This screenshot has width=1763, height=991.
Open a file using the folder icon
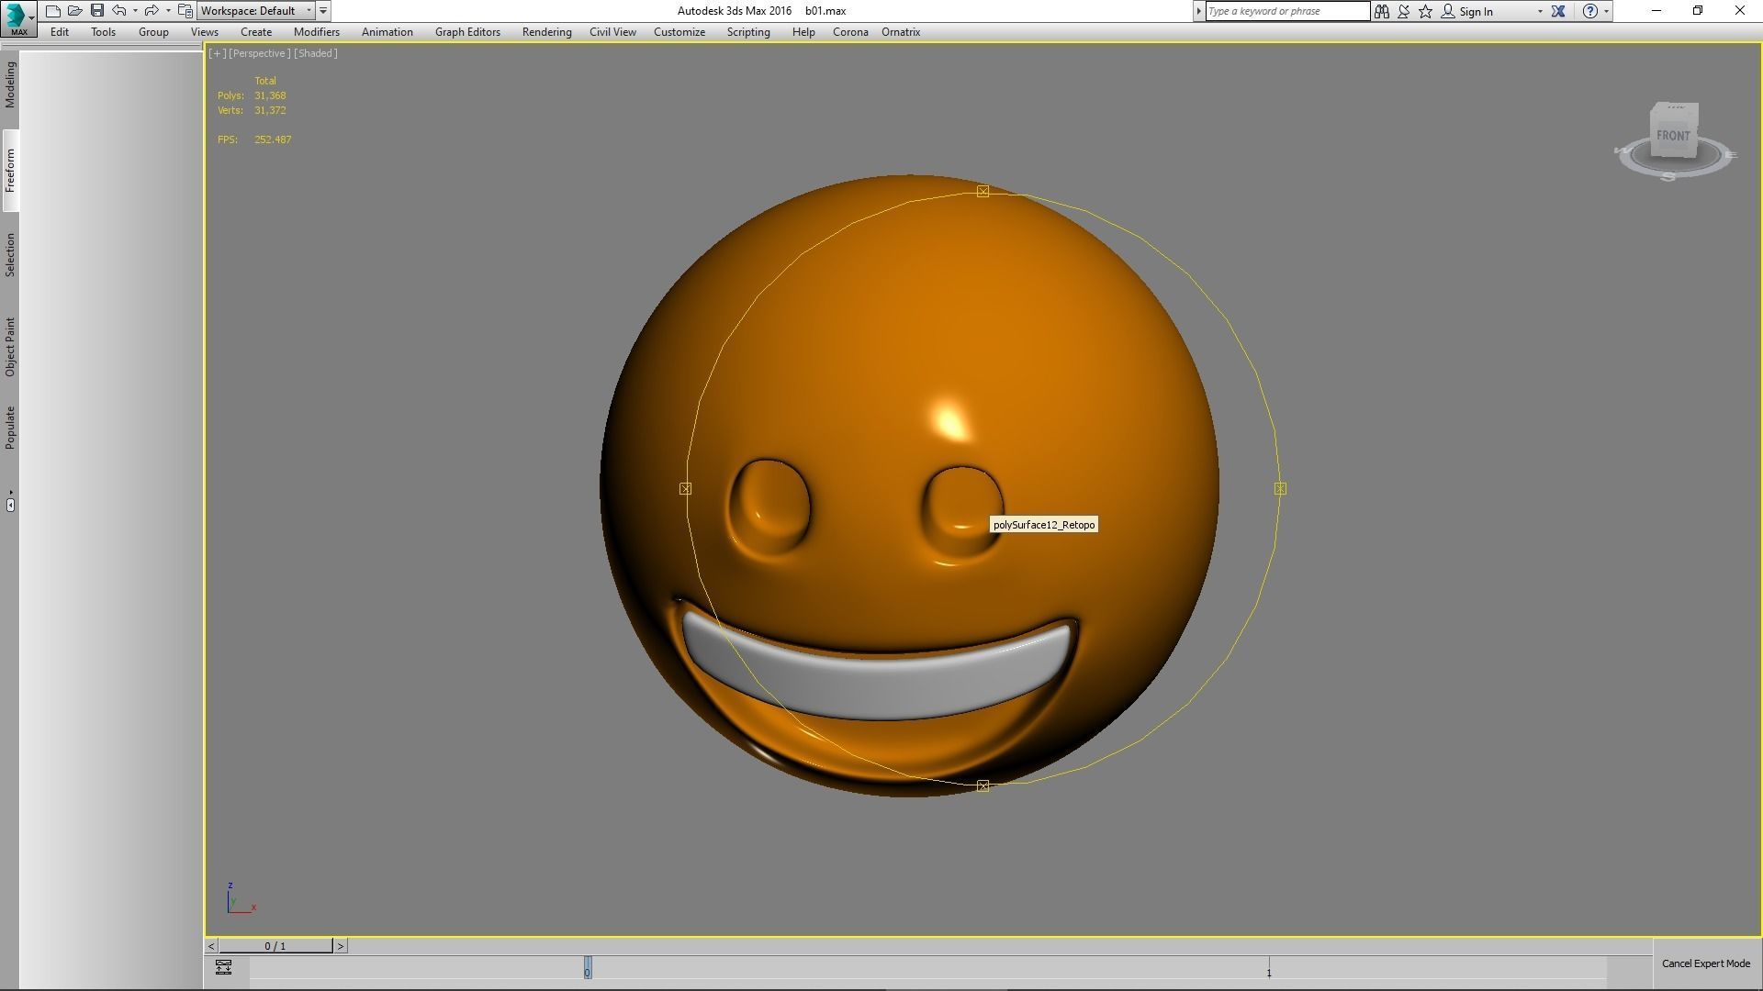(75, 11)
